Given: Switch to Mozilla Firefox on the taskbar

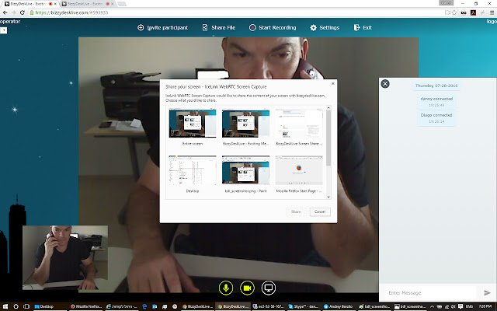Looking at the screenshot, I should (x=86, y=306).
